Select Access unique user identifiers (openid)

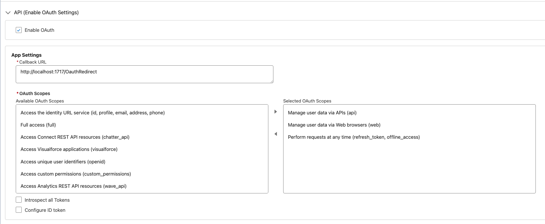pos(63,162)
